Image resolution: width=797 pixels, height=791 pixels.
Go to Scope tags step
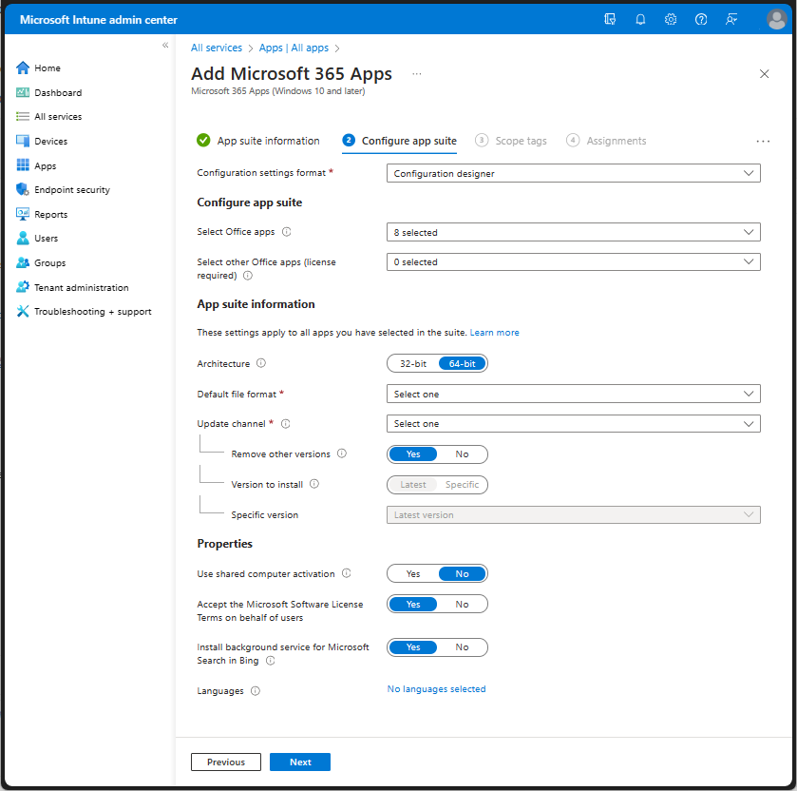coord(511,141)
